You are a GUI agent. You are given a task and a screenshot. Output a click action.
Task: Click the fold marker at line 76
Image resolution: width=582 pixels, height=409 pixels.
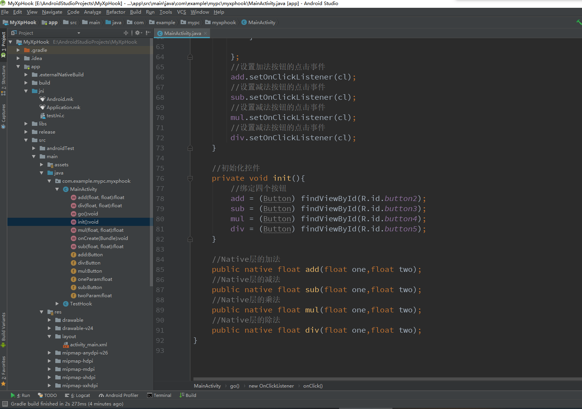pyautogui.click(x=190, y=178)
